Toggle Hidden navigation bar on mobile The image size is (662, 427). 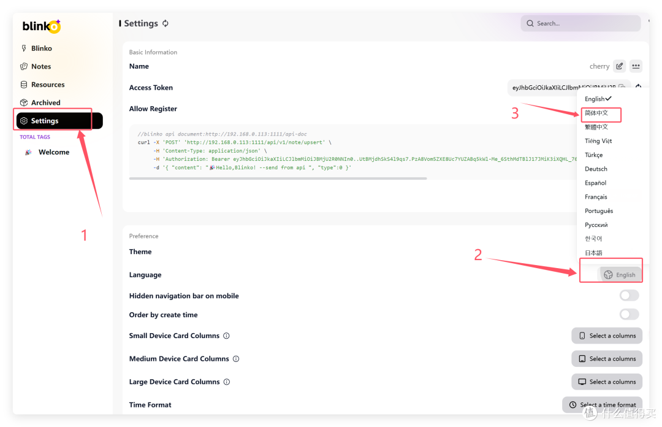pos(629,296)
